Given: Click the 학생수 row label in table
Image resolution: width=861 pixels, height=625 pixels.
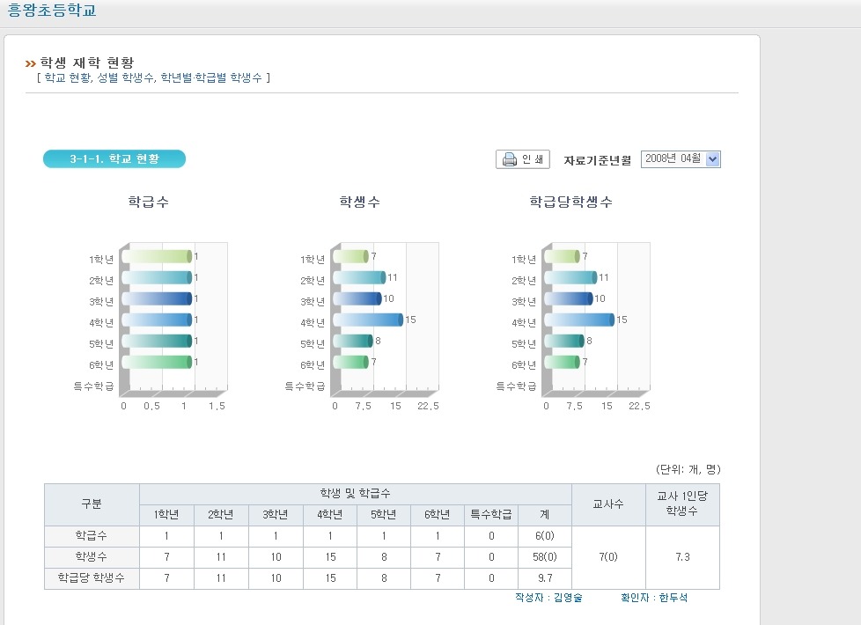Looking at the screenshot, I should point(92,557).
